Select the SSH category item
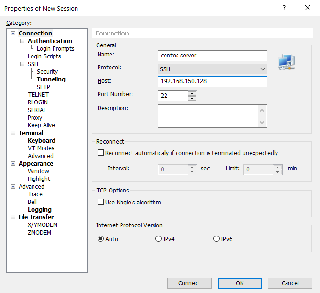The height and width of the screenshot is (293, 320). (33, 64)
